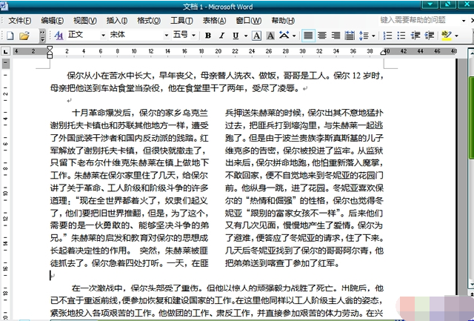
Task: Apply bulleted list formatting
Action: pyautogui.click(x=401, y=35)
